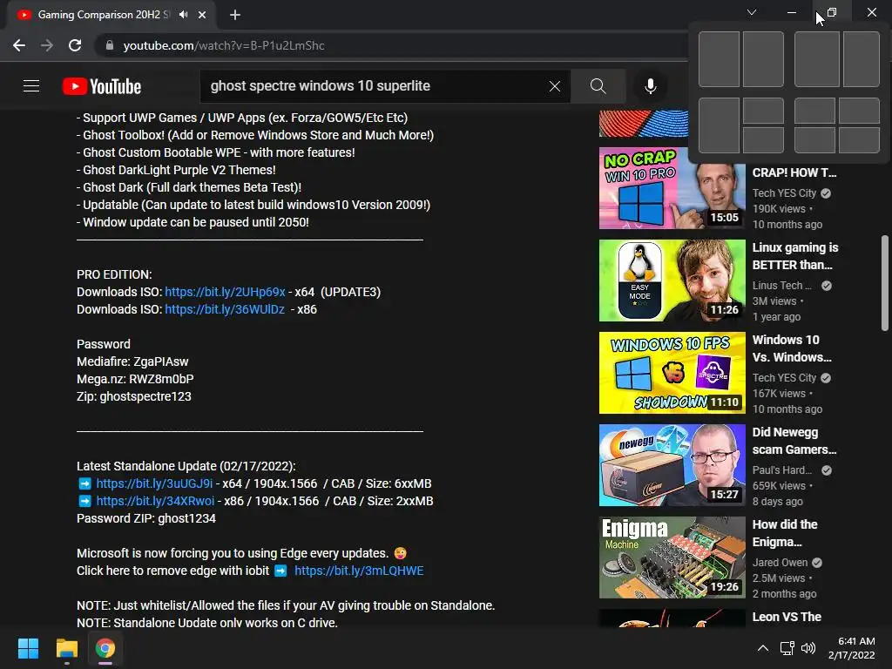892x669 pixels.
Task: Open the YouTube hamburger guide menu
Action: tap(31, 86)
